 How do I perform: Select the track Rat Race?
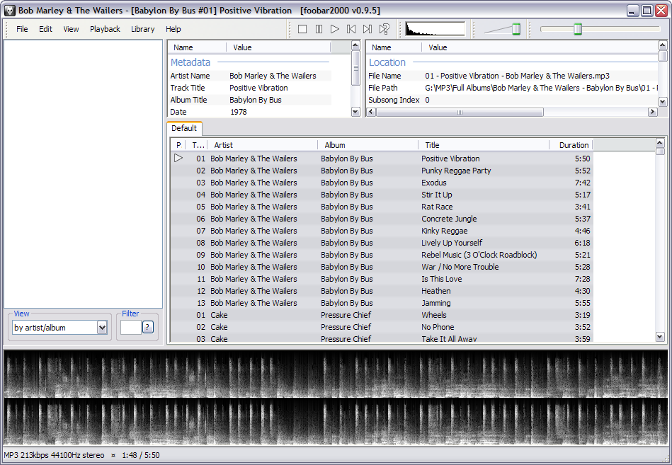[382, 207]
